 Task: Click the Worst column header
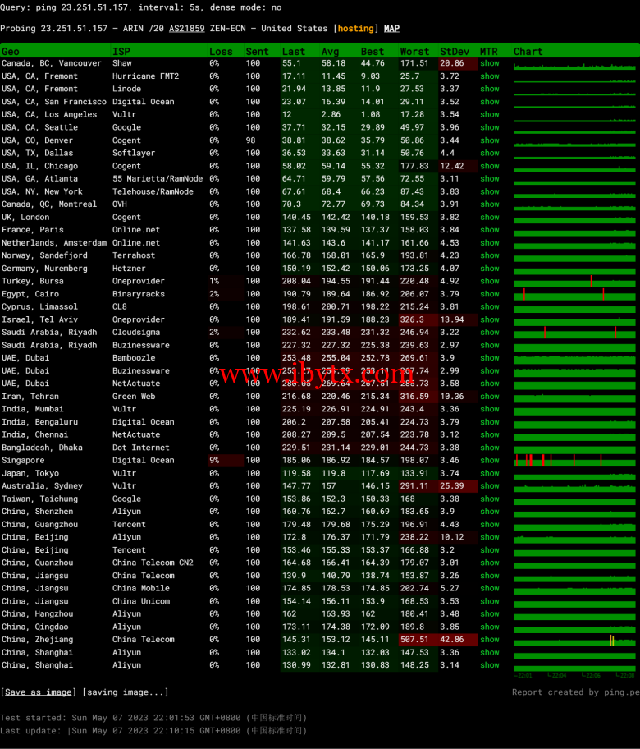pos(414,51)
